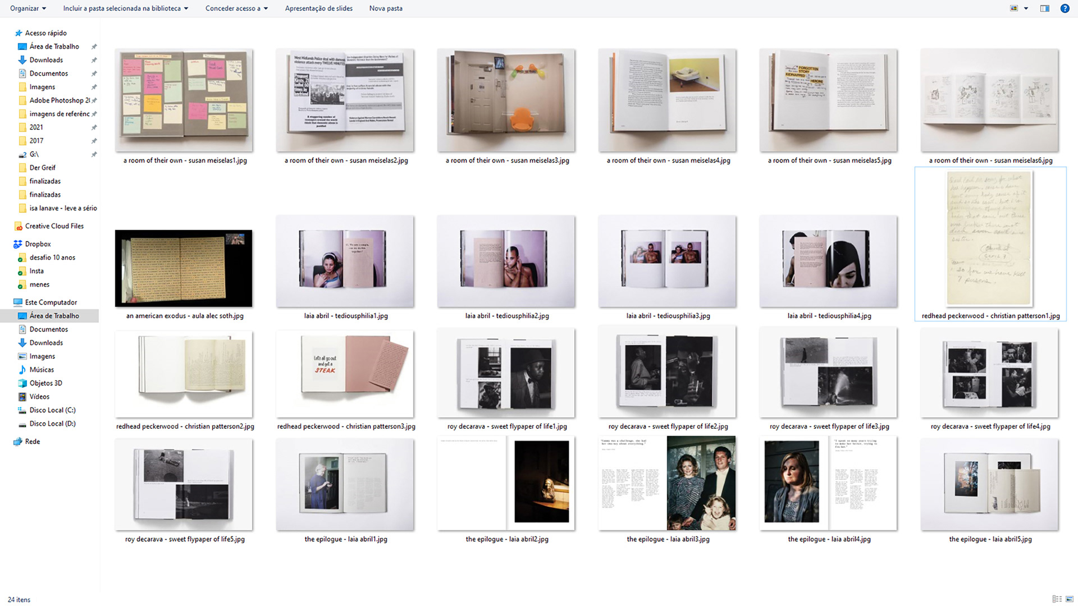This screenshot has width=1078, height=606.
Task: Open Downloads in quick access
Action: coord(46,60)
